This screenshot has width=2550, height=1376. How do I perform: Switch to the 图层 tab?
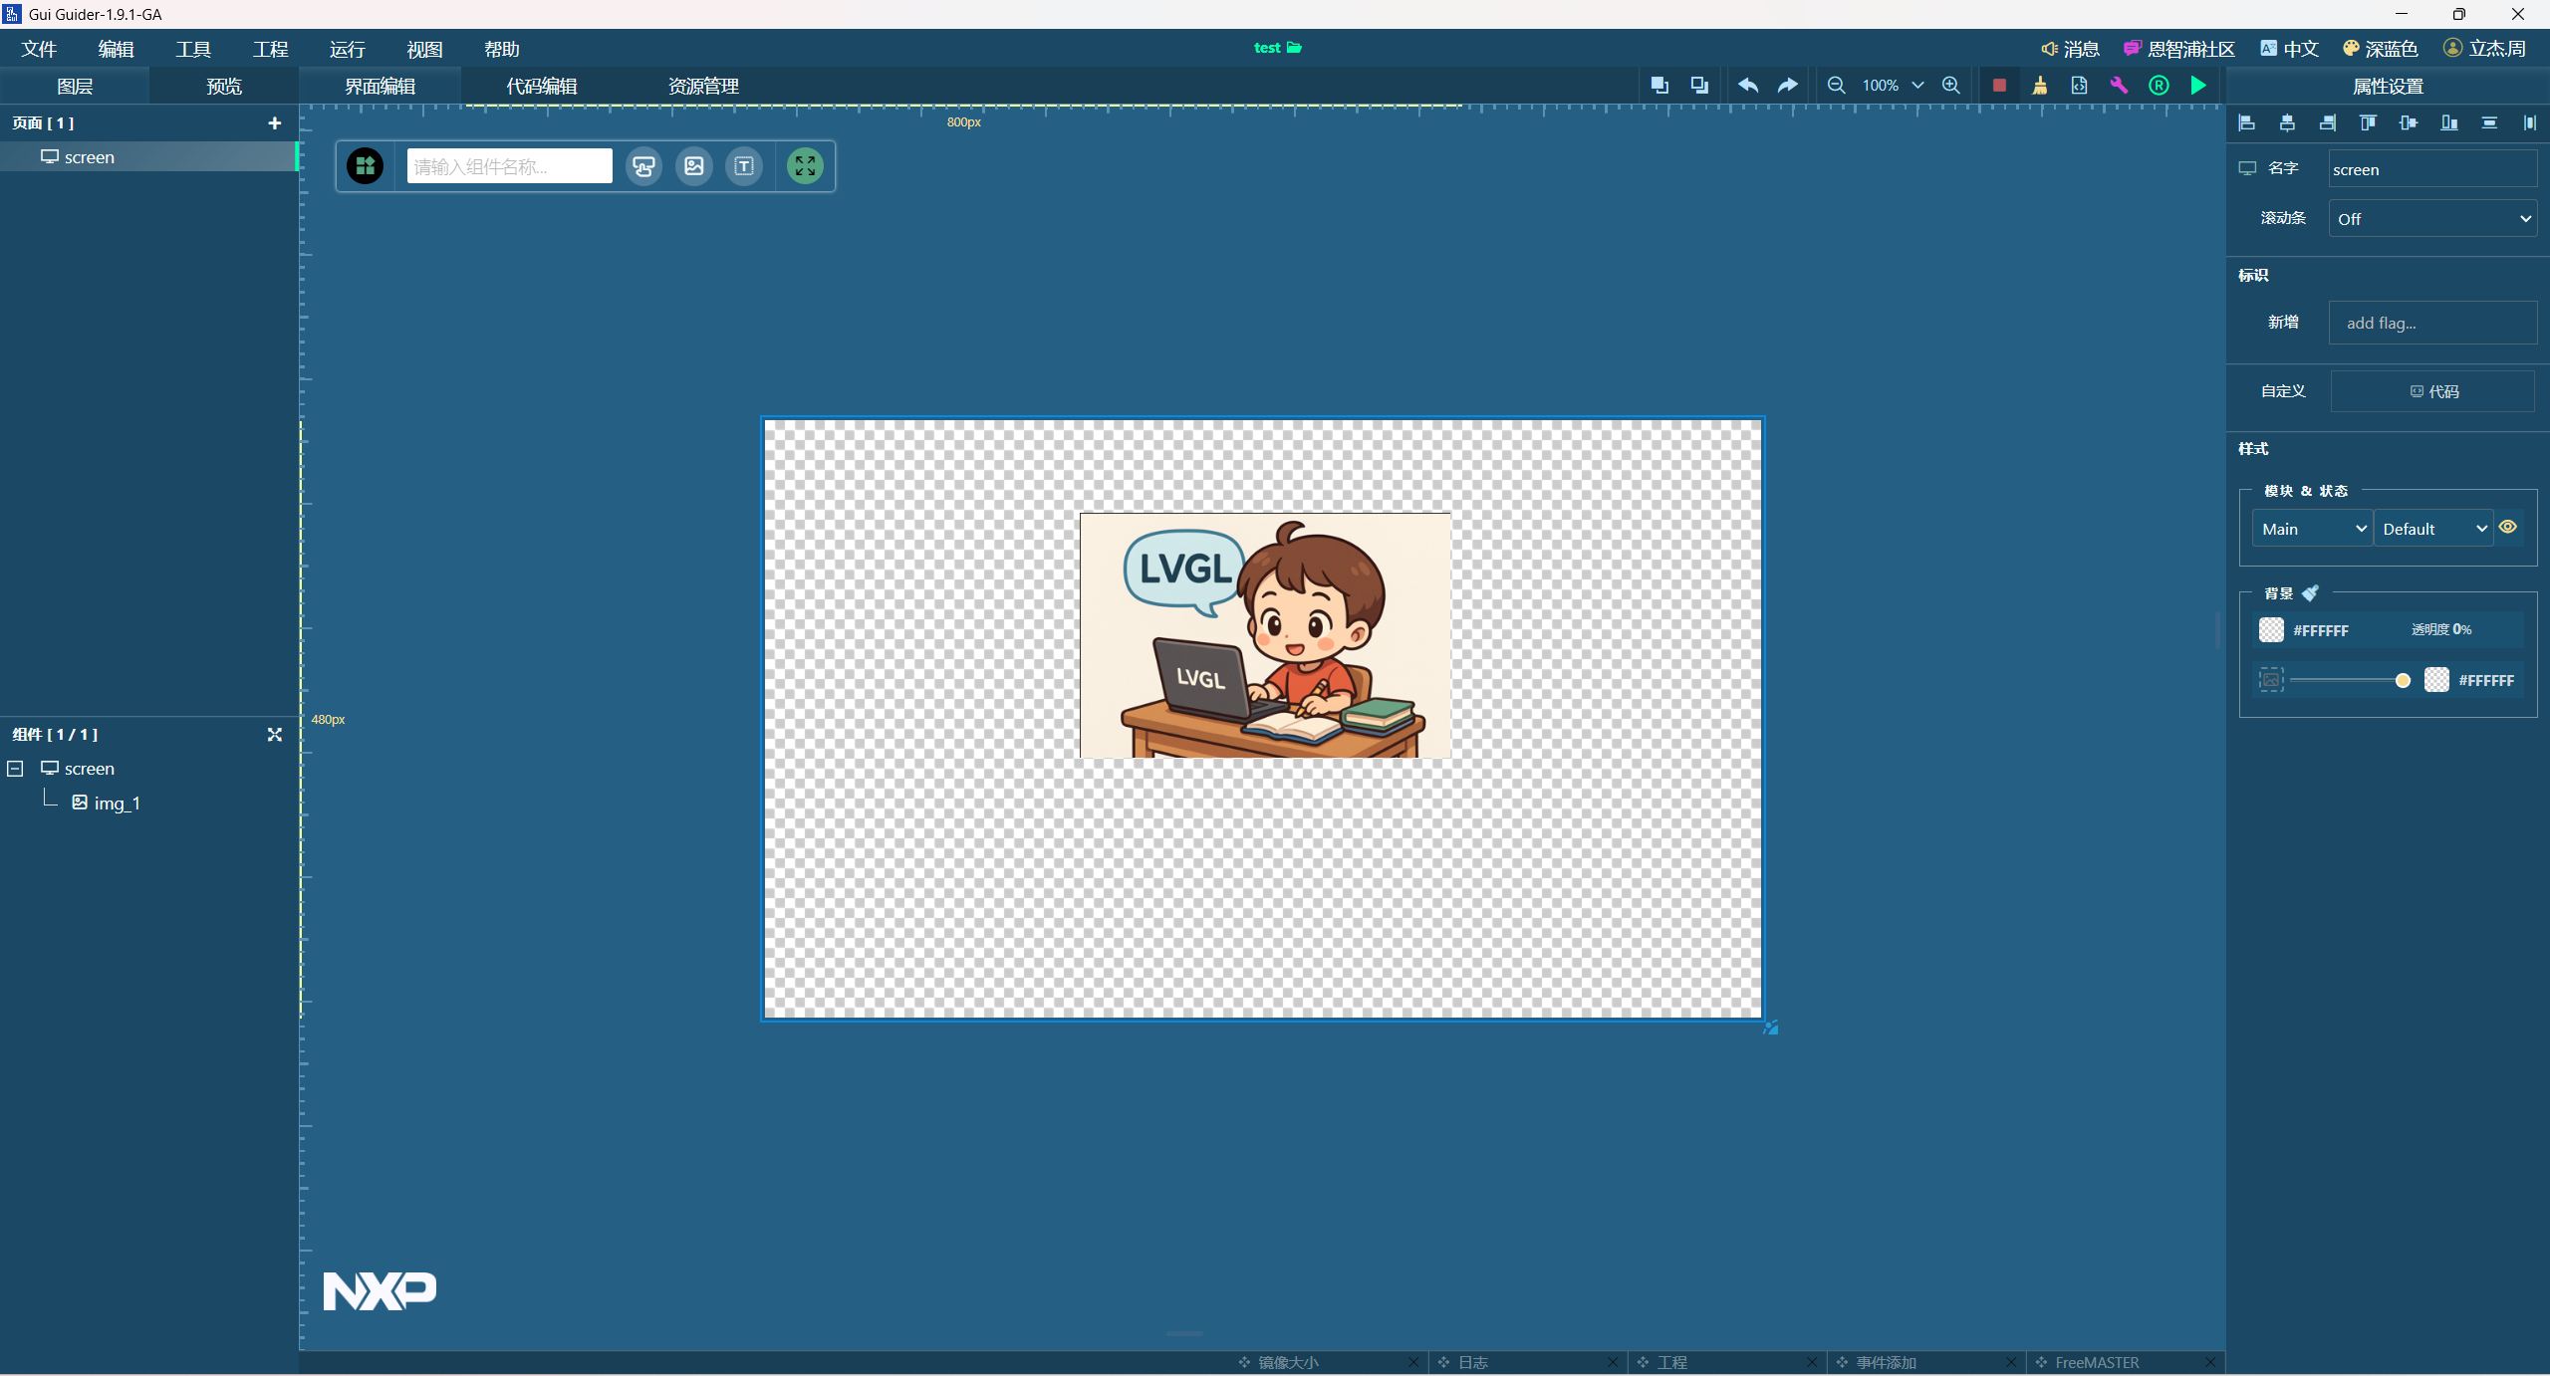pos(75,87)
